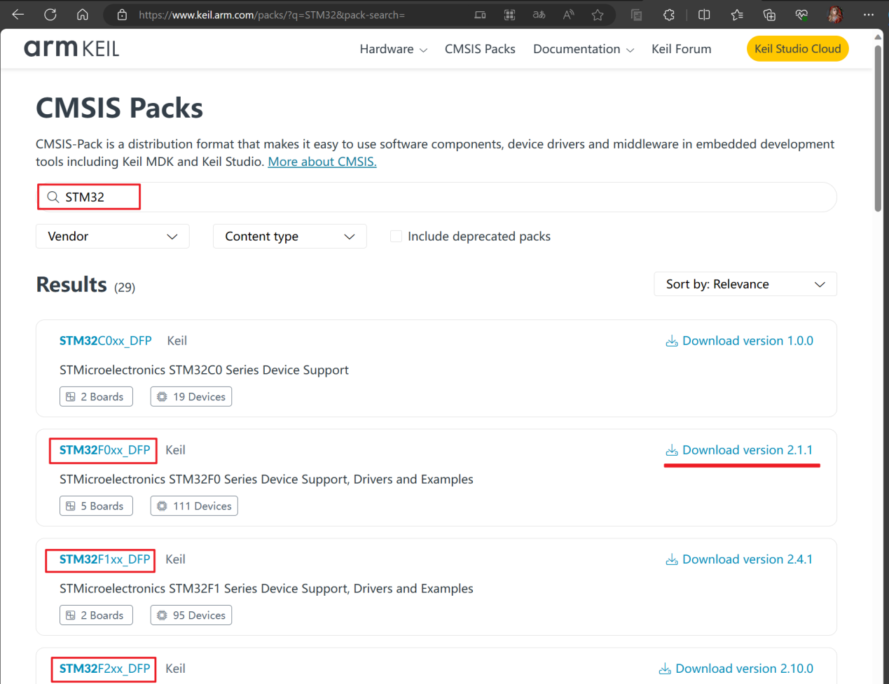Viewport: 889px width, 684px height.
Task: Open the Content type dropdown
Action: click(x=290, y=237)
